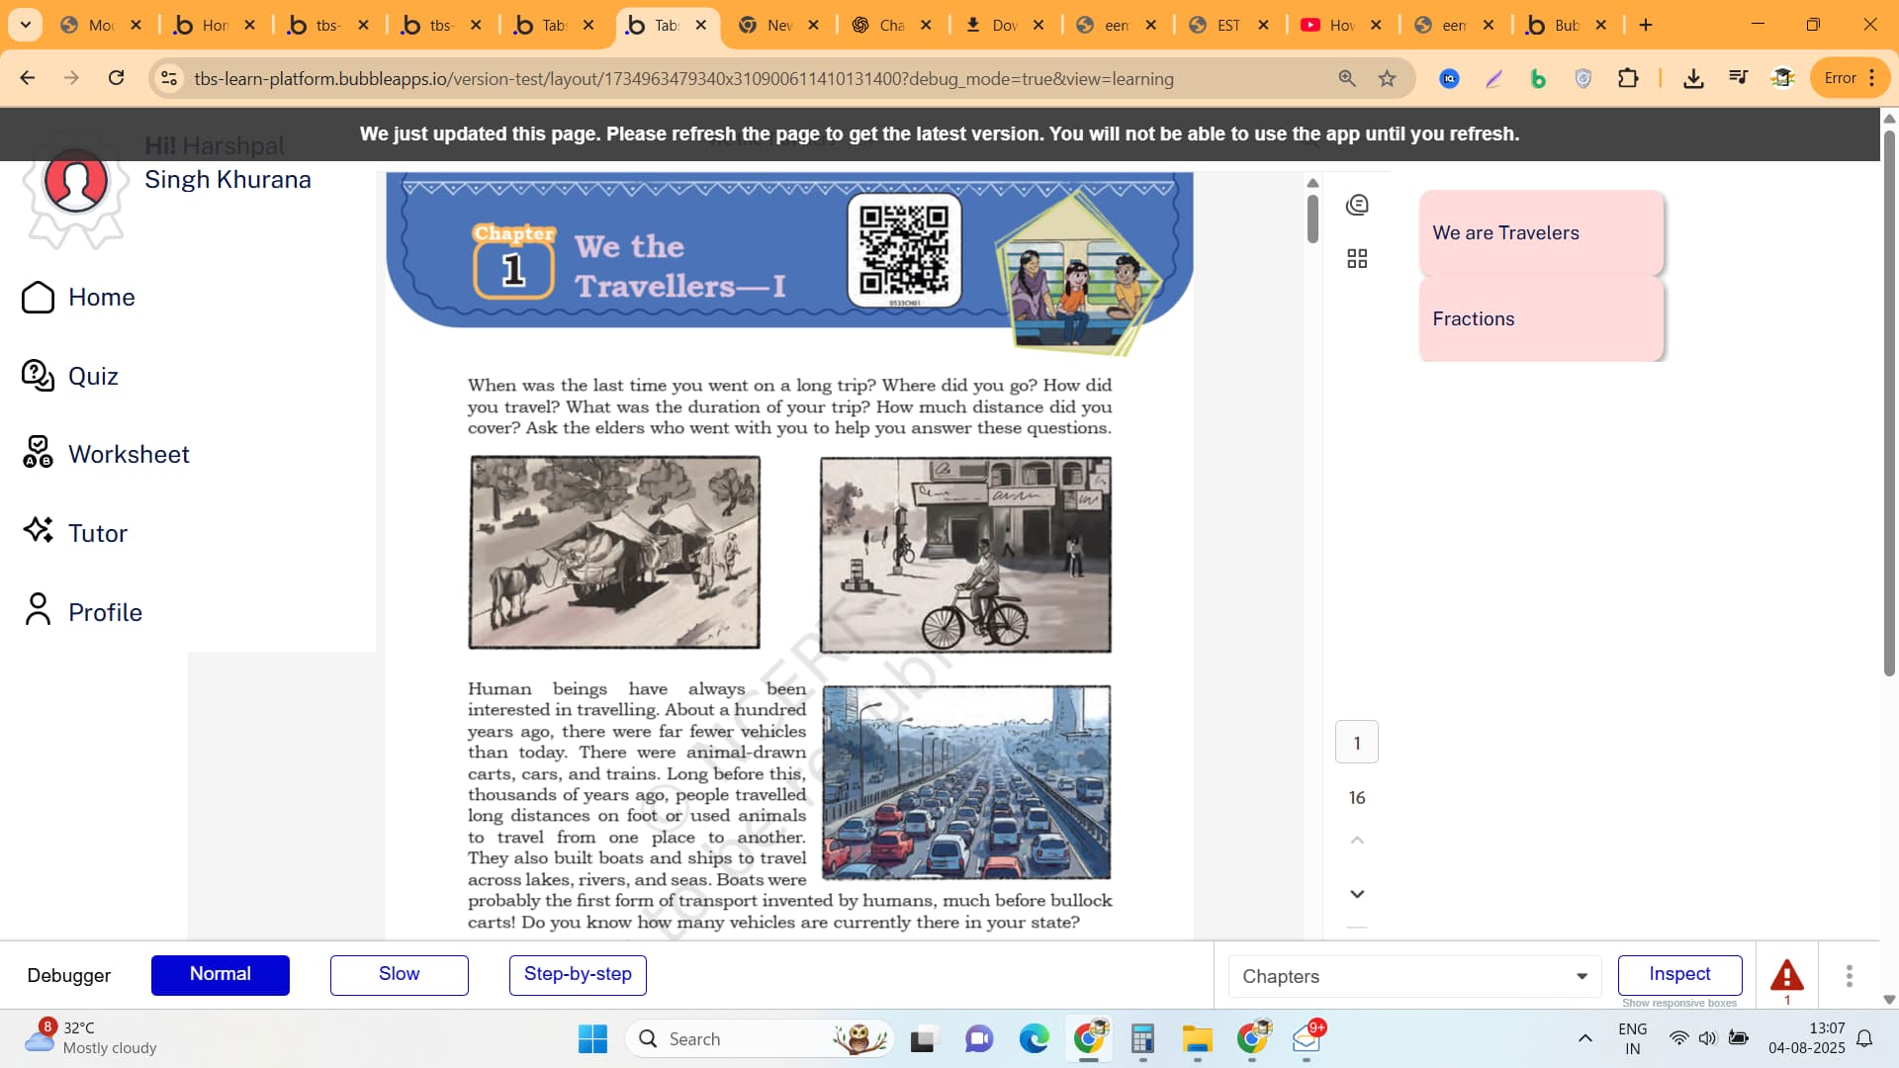This screenshot has height=1068, width=1899.
Task: Select the Fractions chapter
Action: pos(1541,319)
